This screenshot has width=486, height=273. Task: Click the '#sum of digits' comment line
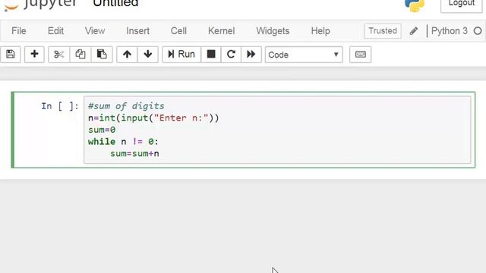126,106
